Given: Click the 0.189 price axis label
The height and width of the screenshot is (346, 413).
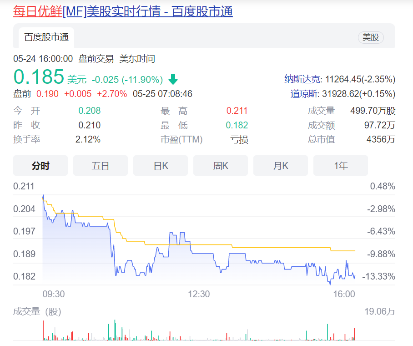Looking at the screenshot, I should tap(24, 254).
